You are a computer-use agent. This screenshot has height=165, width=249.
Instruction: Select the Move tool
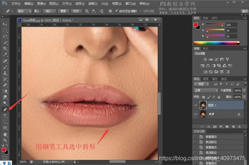point(5,24)
